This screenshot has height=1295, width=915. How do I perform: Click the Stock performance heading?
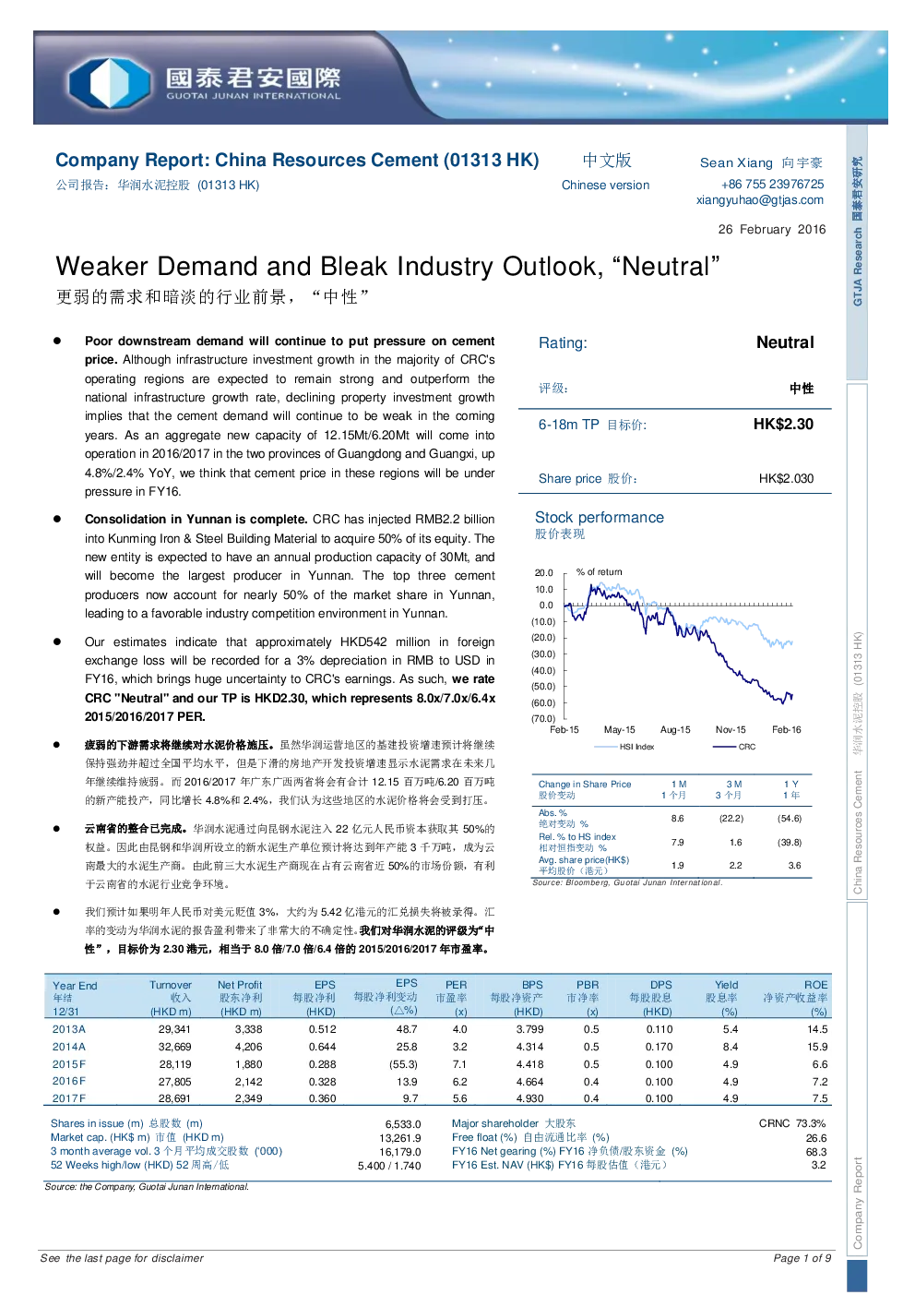pos(600,517)
